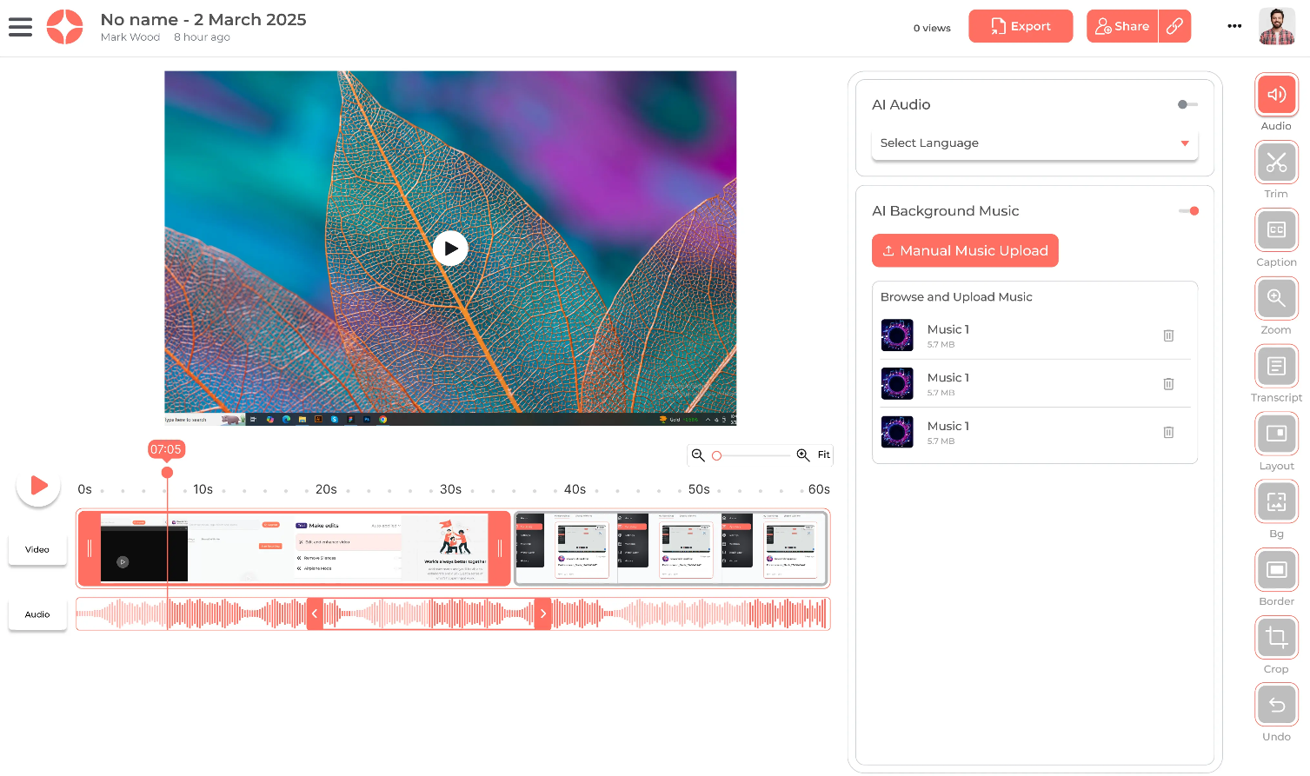Viewport: 1310px width, 776px height.
Task: Select the Layout tool
Action: coord(1275,434)
